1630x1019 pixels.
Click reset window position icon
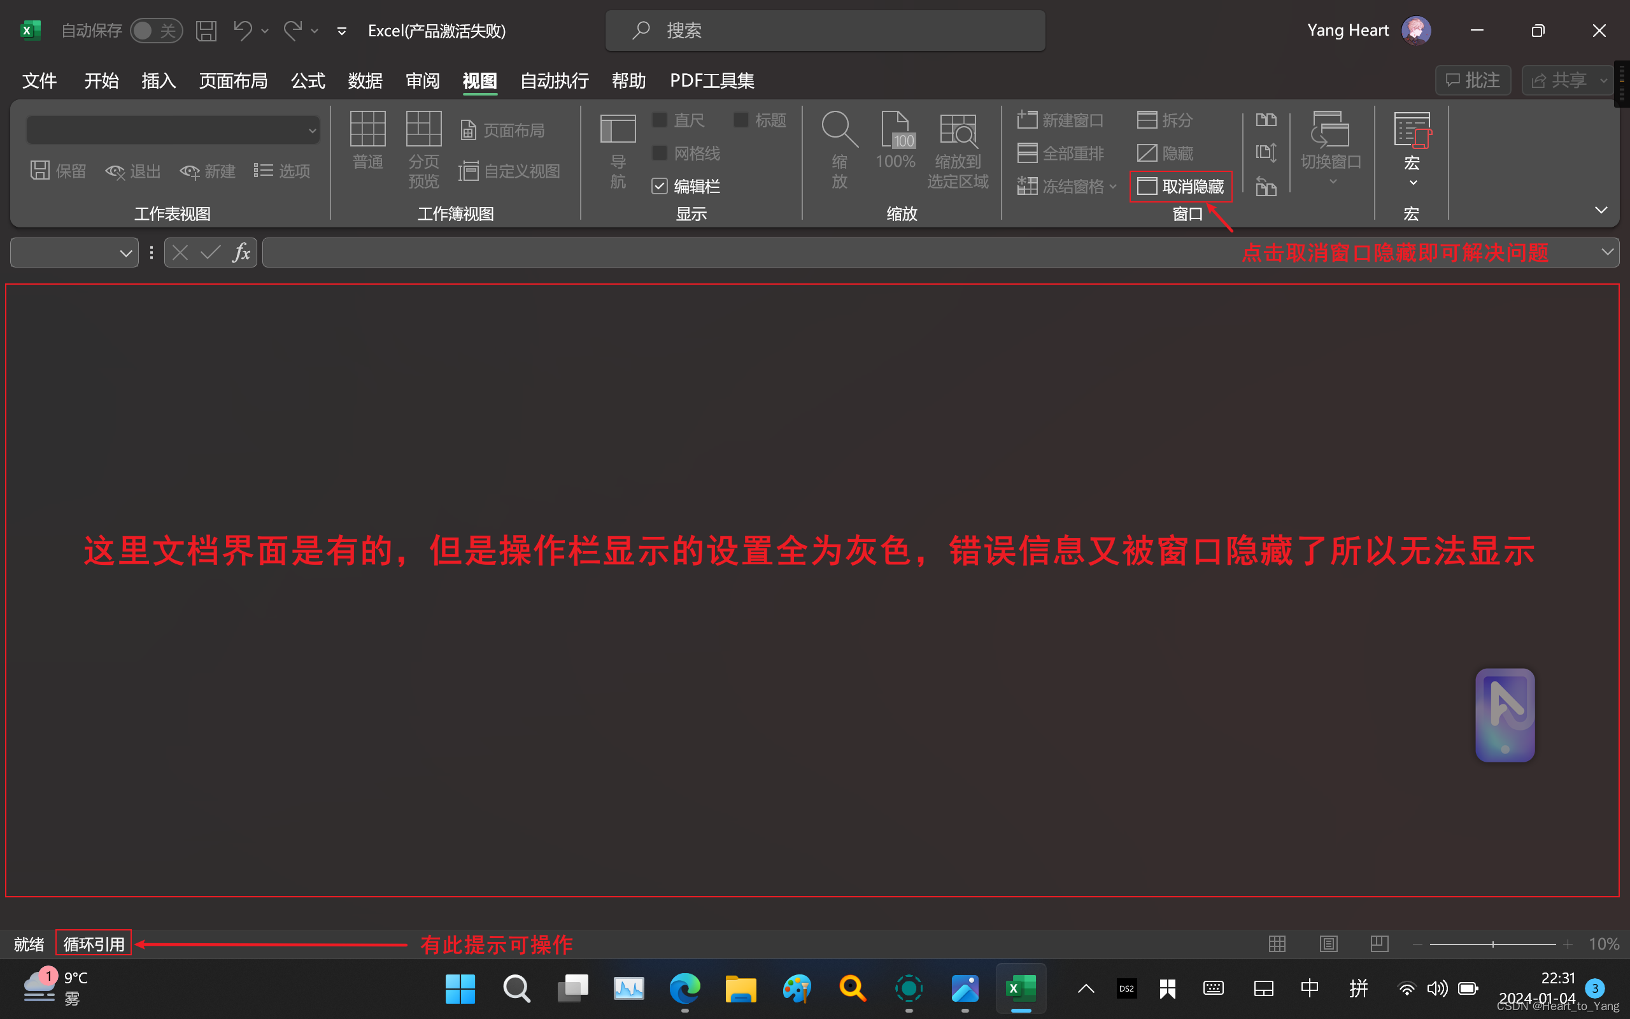tap(1266, 186)
